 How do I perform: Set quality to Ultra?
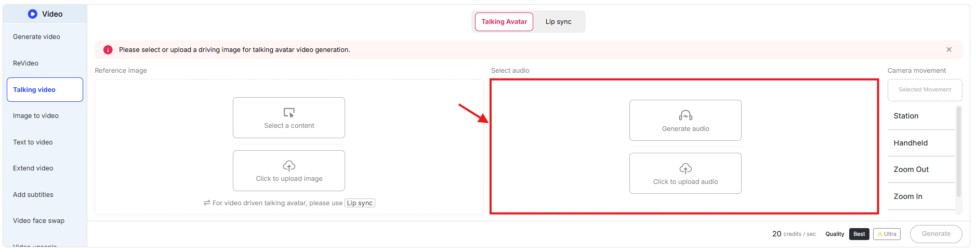[887, 234]
